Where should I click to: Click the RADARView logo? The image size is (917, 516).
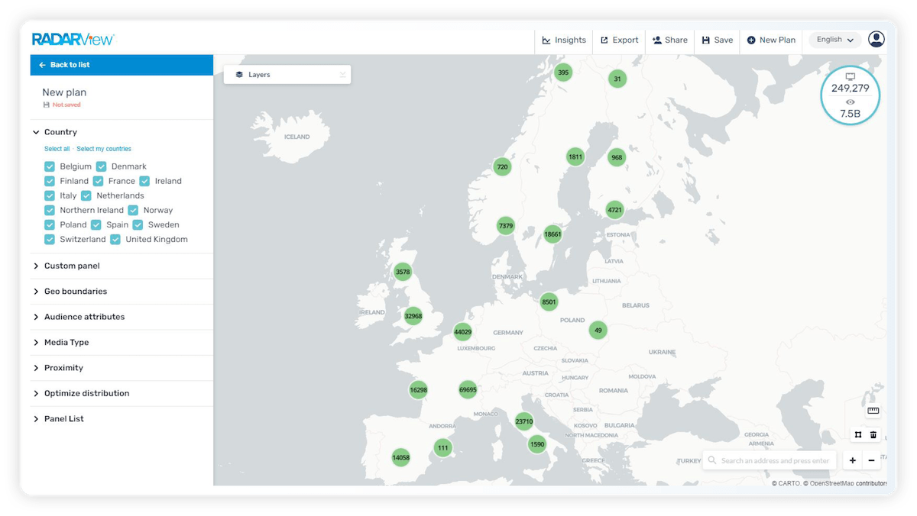73,39
